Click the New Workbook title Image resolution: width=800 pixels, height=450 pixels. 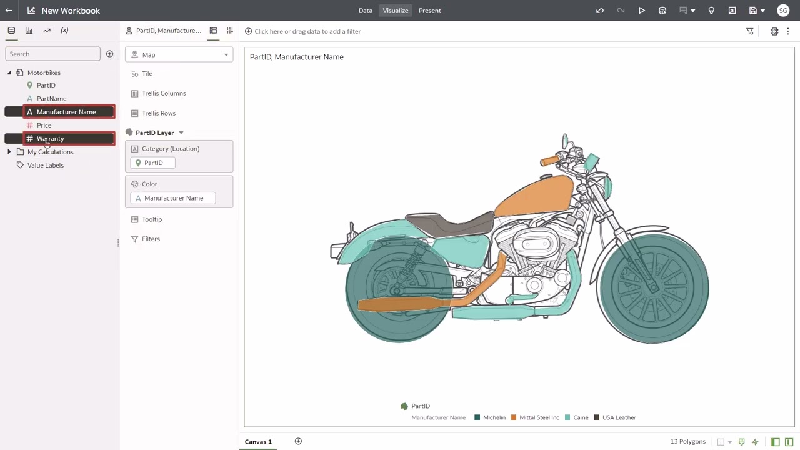click(71, 11)
